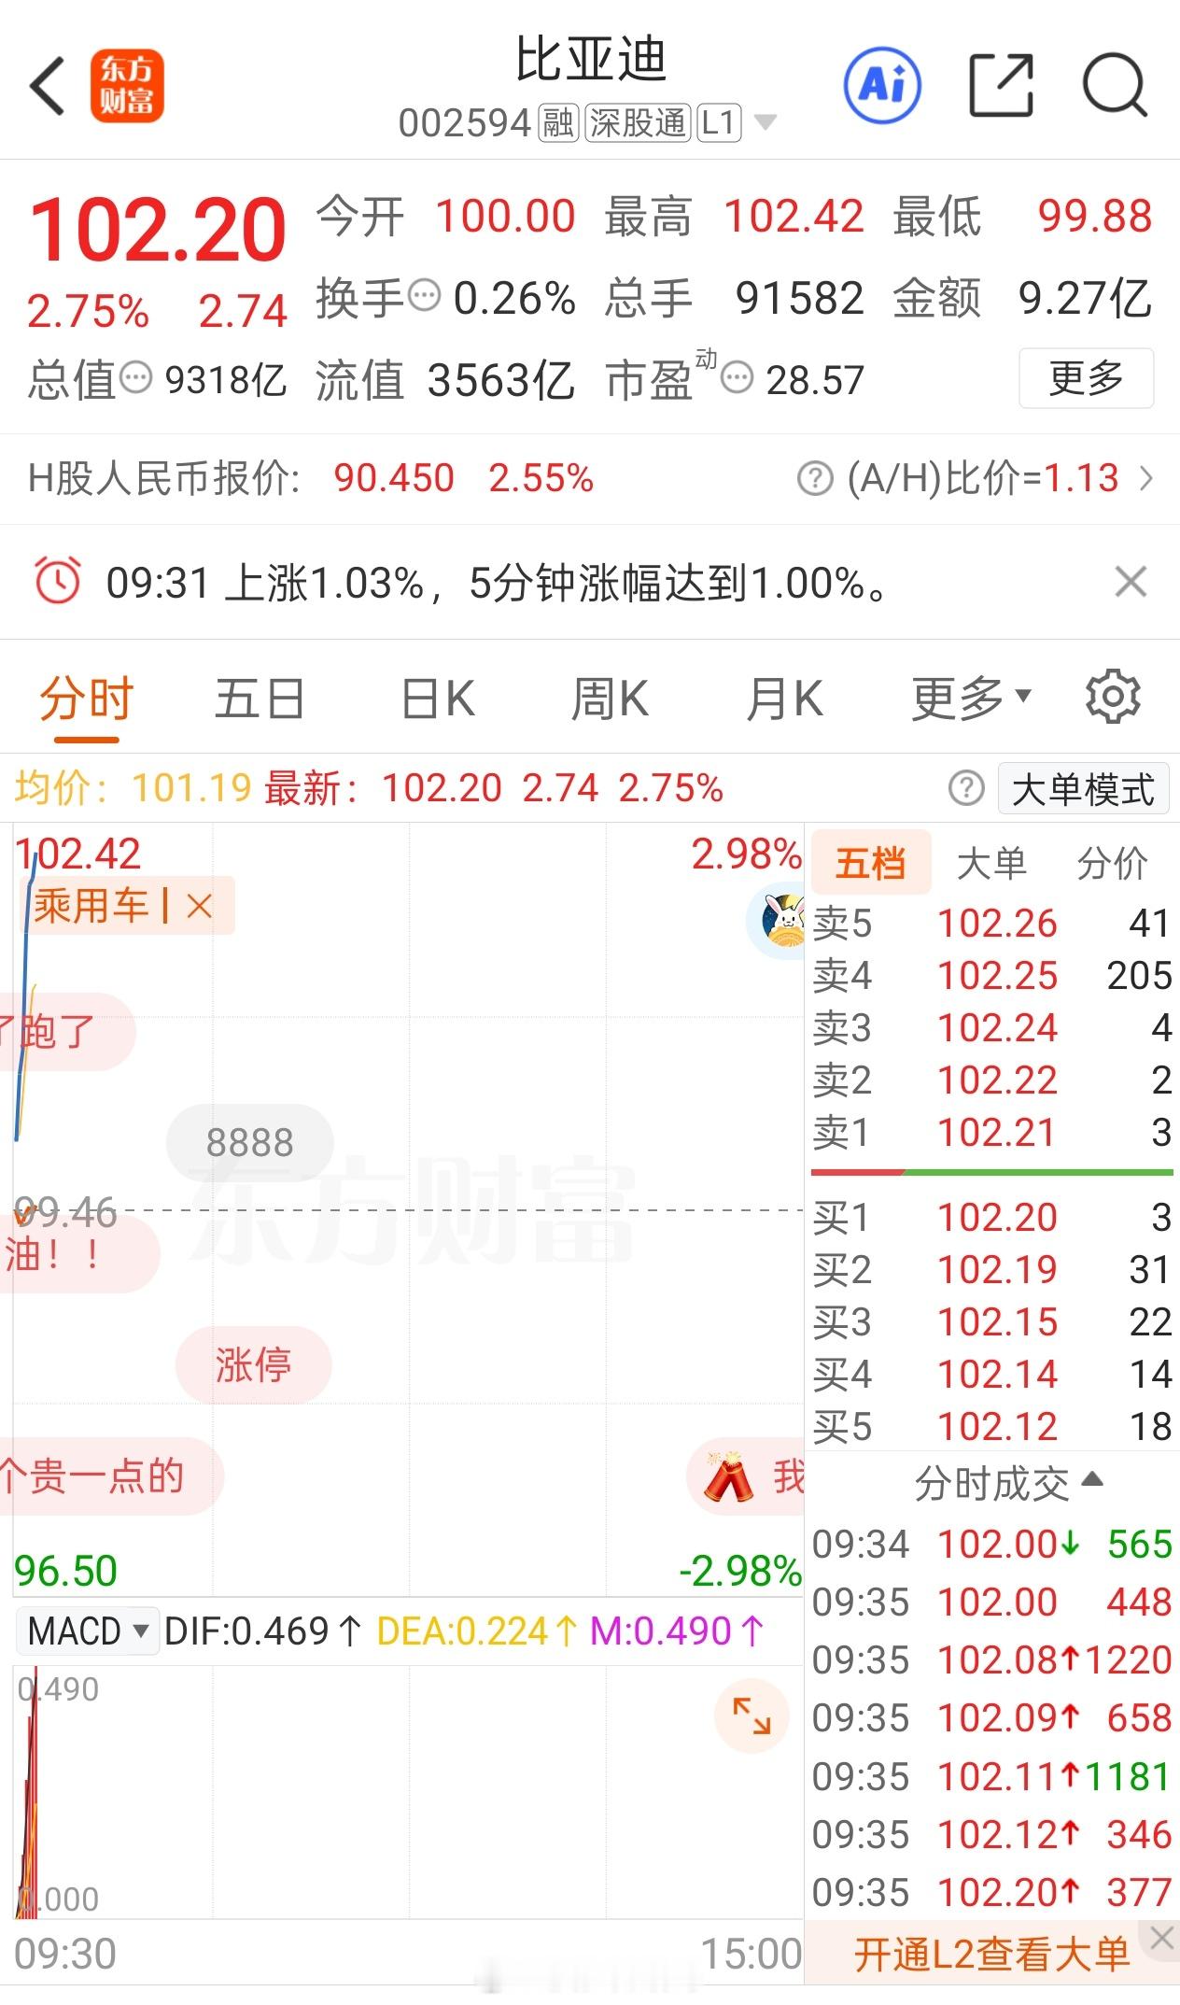This screenshot has height=2005, width=1180.
Task: Tap the buy/sell ratio bar
Action: coord(991,1172)
